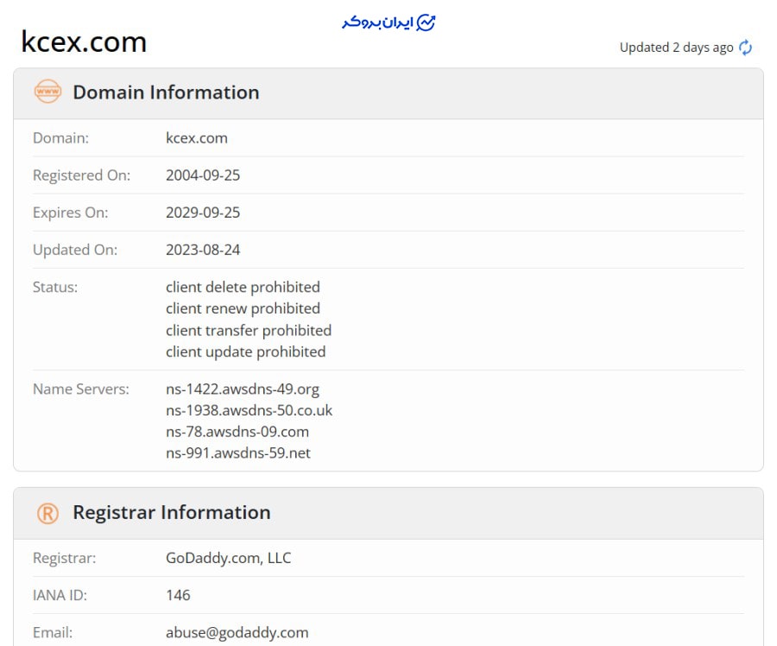
Task: Click the Updated 2 days ago text
Action: tap(676, 47)
